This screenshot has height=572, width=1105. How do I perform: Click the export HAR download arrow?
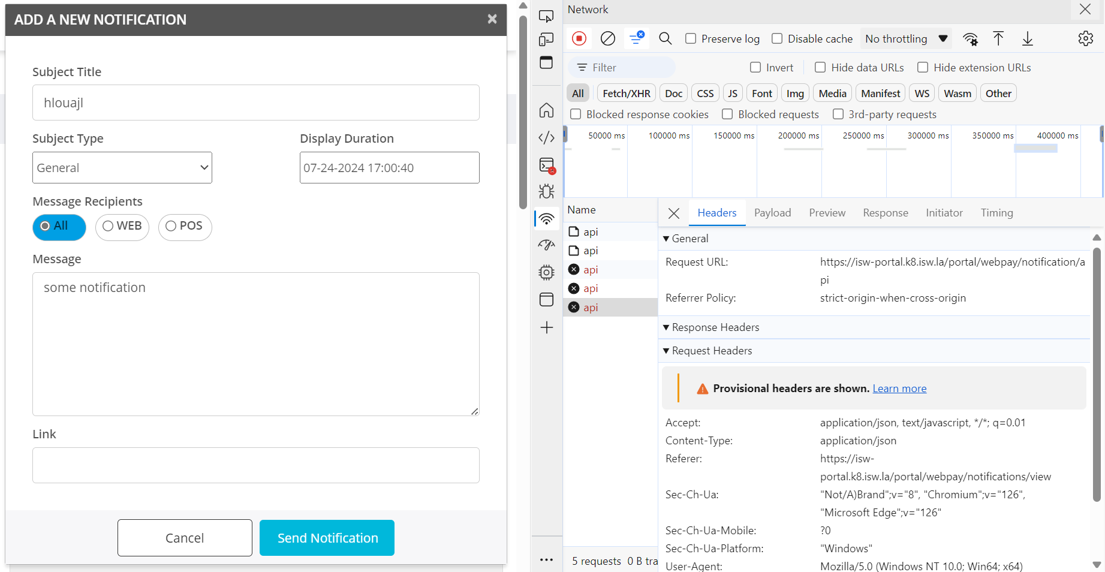tap(1027, 39)
